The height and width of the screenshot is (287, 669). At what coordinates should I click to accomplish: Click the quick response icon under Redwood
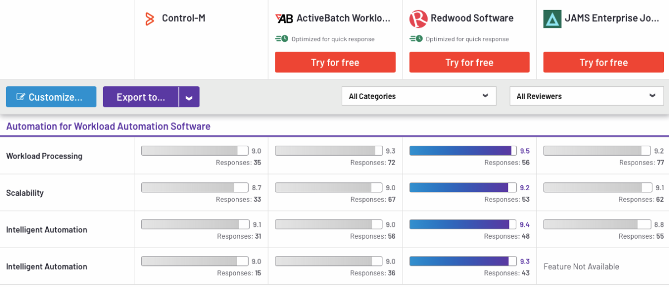pos(416,39)
